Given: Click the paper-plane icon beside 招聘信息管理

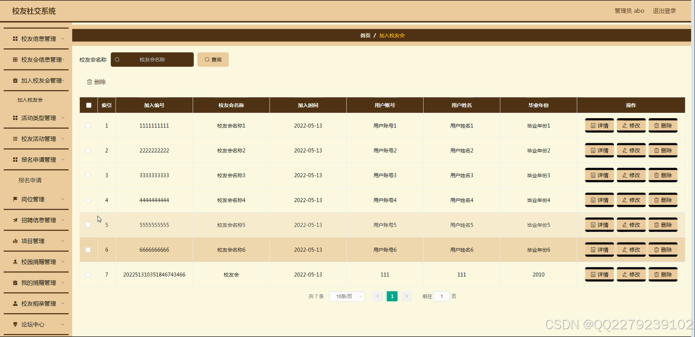Looking at the screenshot, I should coord(15,220).
